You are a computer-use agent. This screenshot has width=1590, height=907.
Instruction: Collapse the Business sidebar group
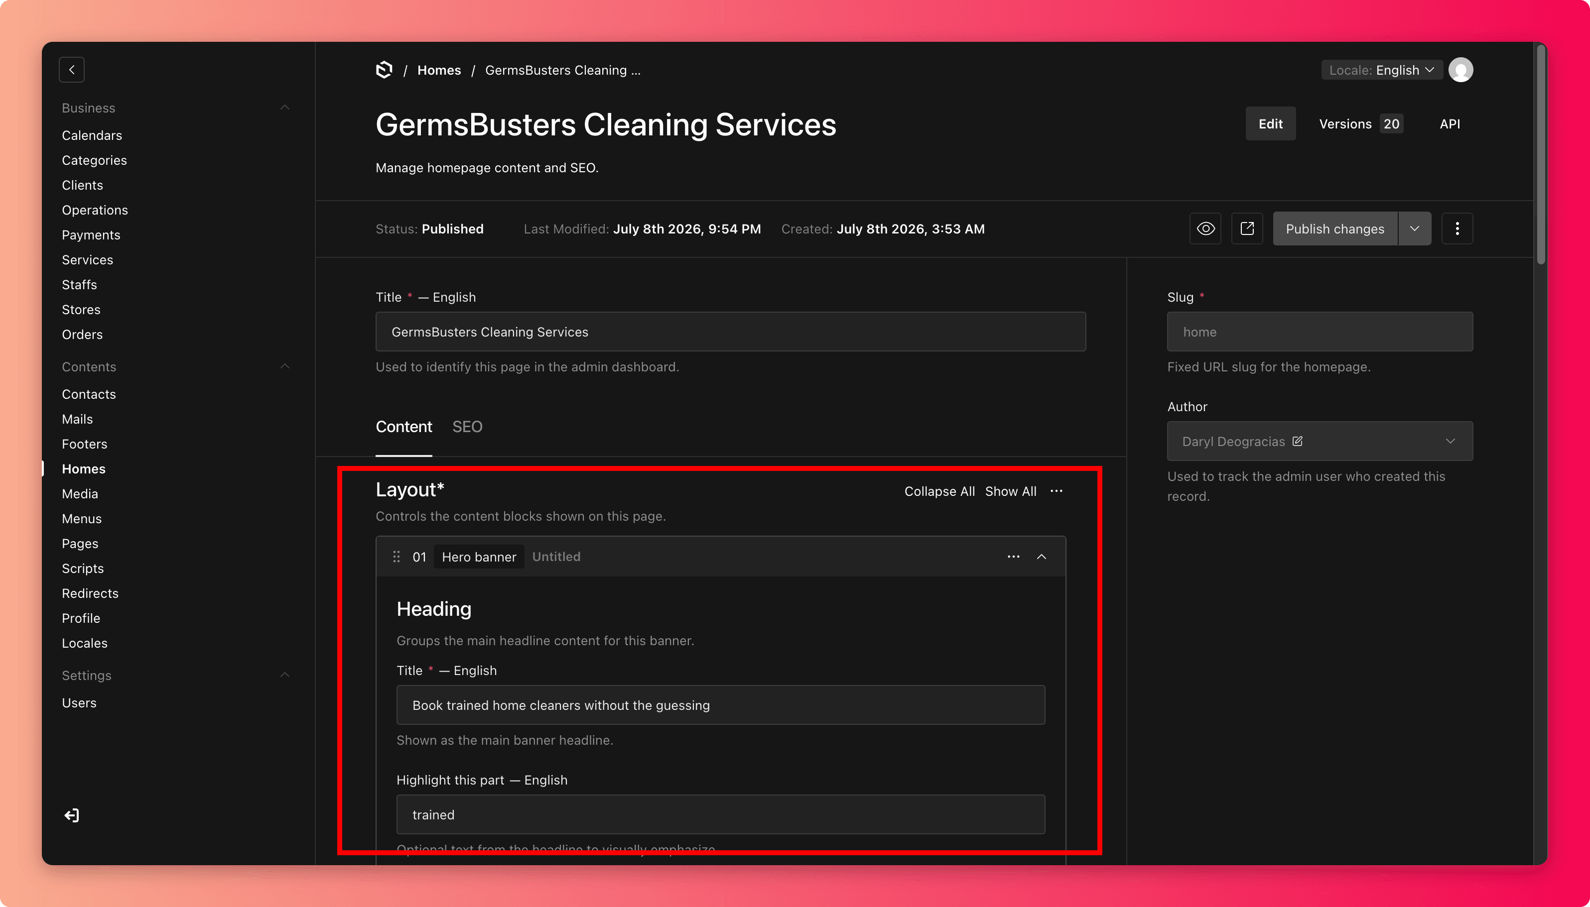[285, 108]
